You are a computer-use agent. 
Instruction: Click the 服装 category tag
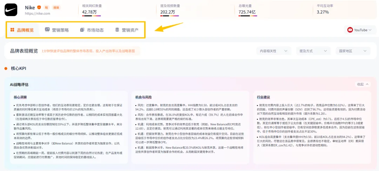(56, 7)
